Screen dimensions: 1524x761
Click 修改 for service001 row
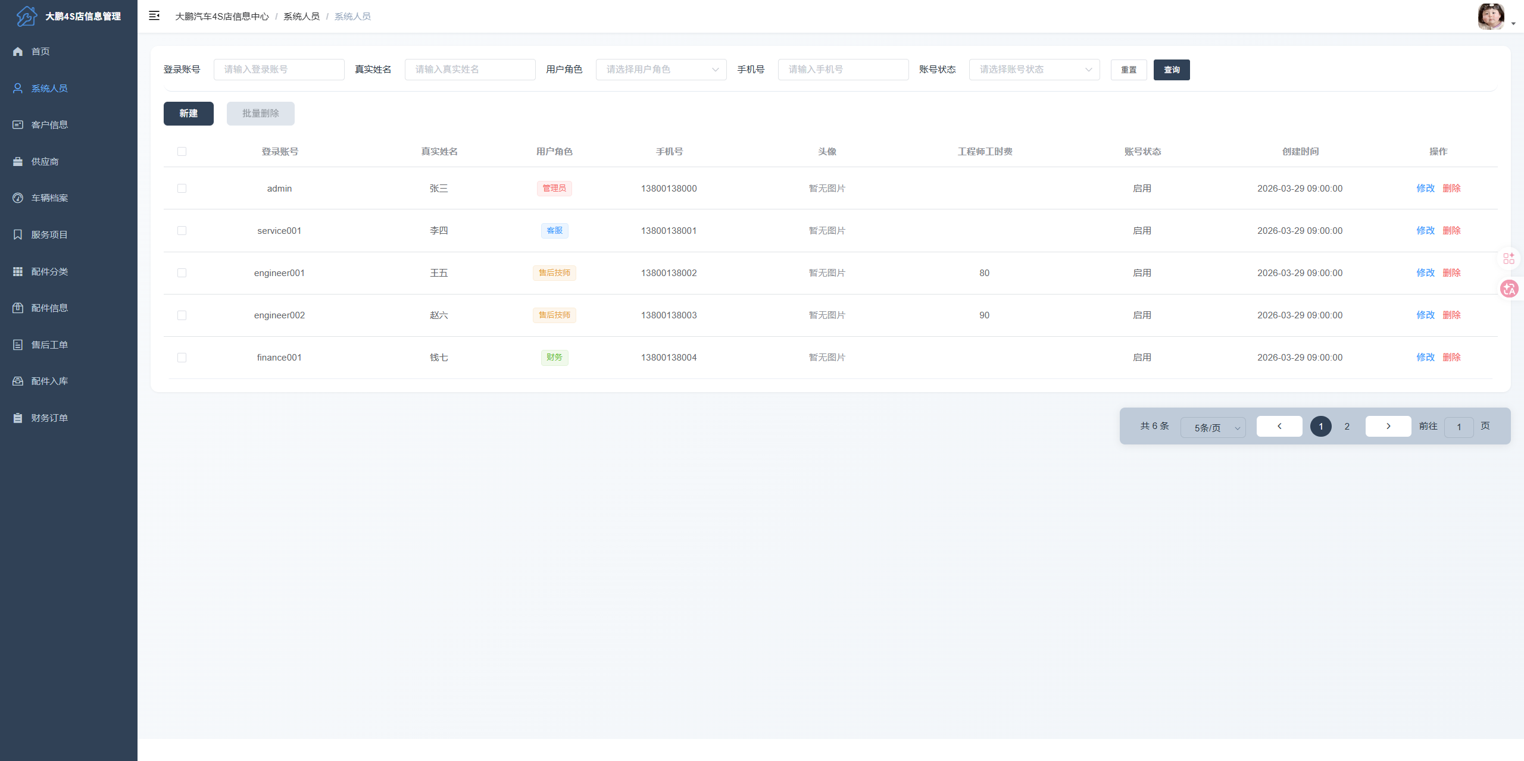point(1425,230)
